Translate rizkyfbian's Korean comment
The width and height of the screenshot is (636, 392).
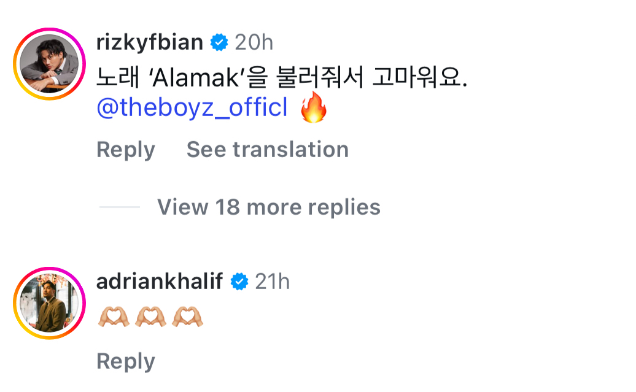tap(267, 150)
